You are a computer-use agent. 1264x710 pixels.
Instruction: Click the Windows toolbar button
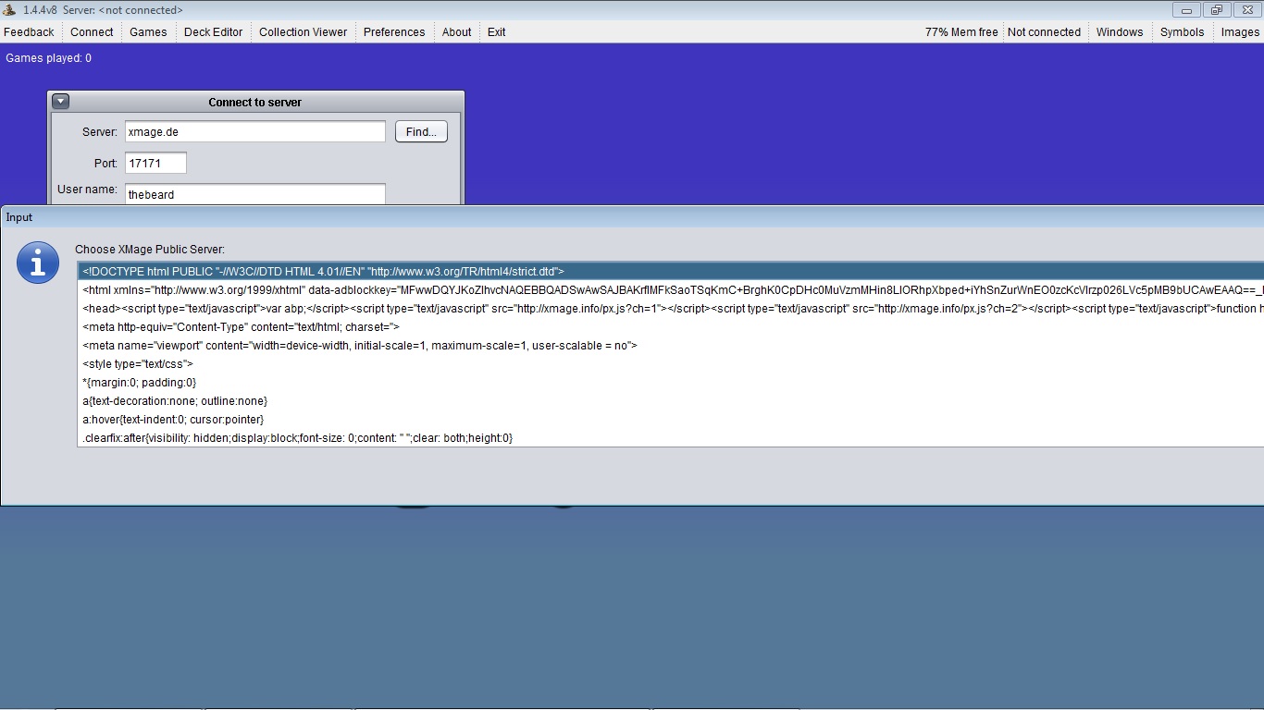pos(1120,31)
